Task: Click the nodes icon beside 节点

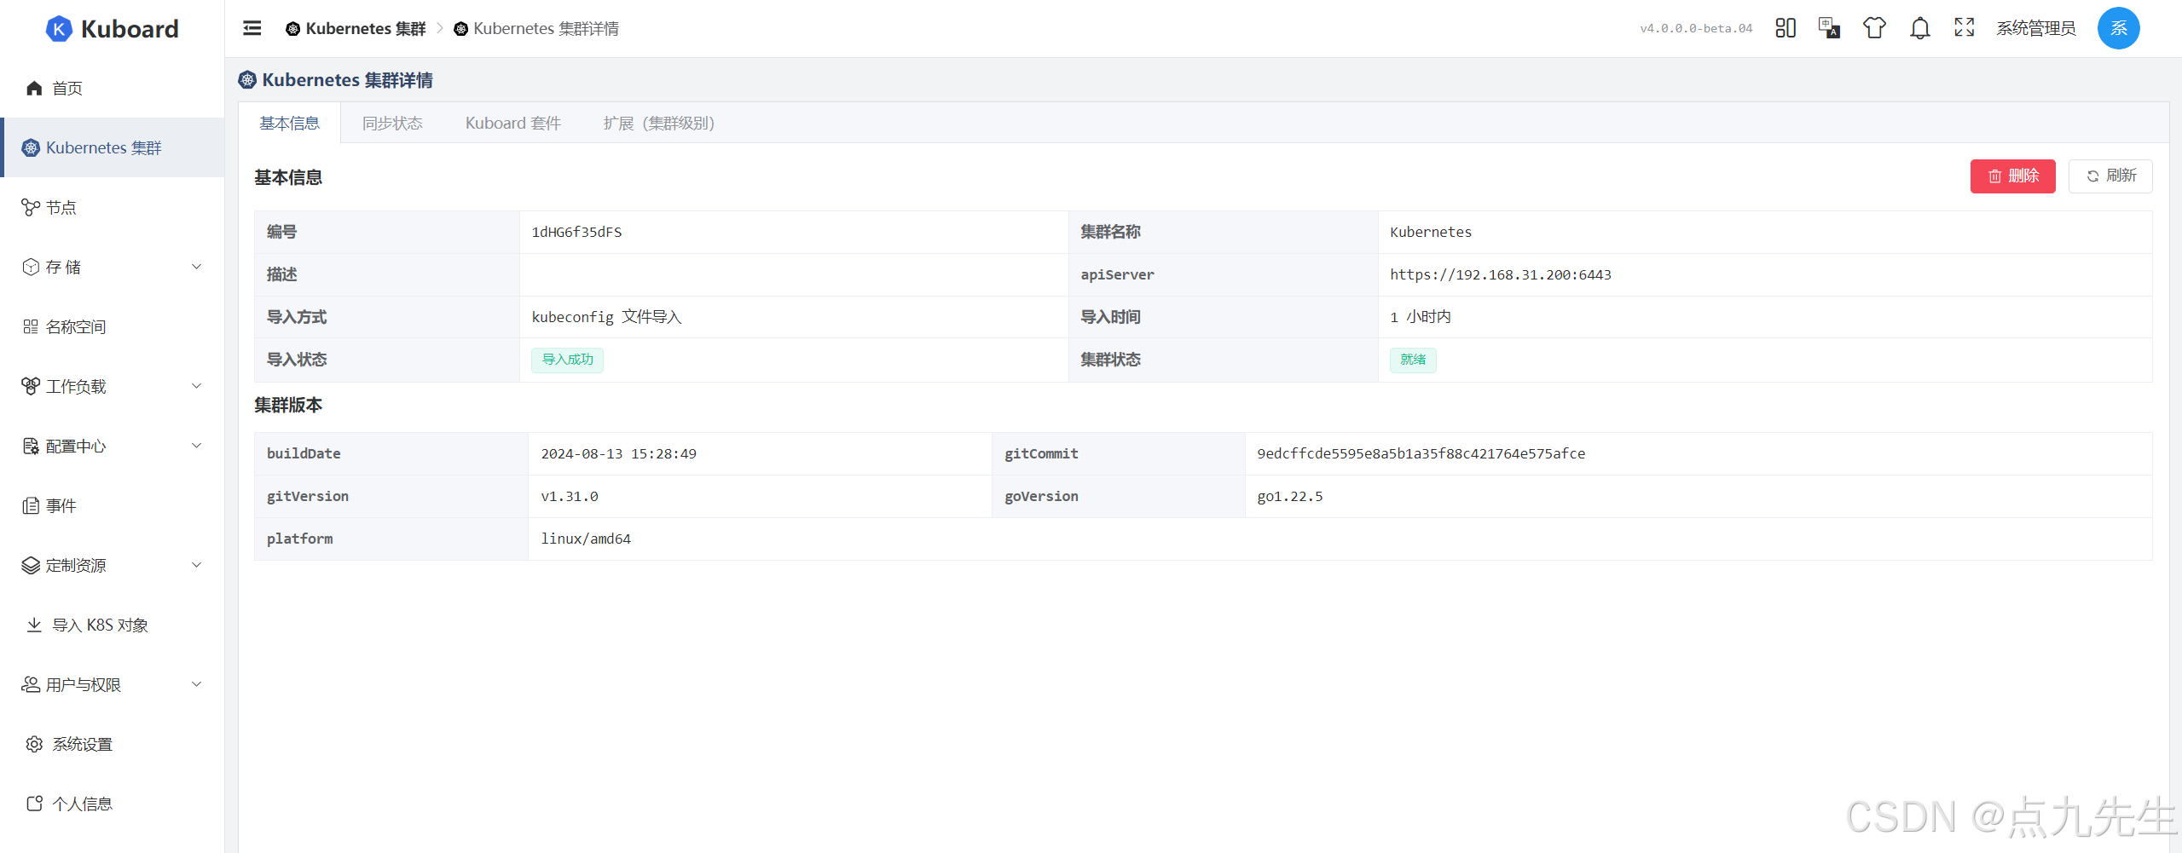Action: (x=31, y=207)
